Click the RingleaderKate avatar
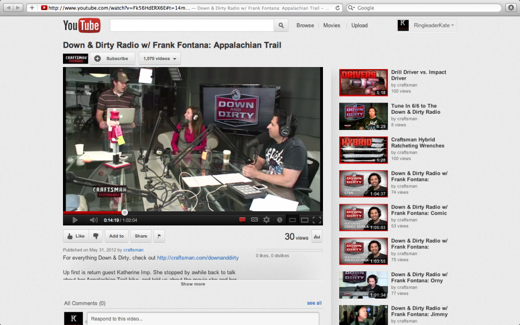520x325 pixels. click(x=403, y=25)
